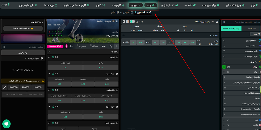Click the compact list view icon
The image size is (261, 130).
[124, 22]
